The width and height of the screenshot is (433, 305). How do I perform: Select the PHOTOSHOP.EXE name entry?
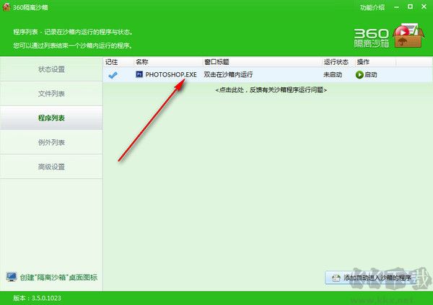coord(171,74)
